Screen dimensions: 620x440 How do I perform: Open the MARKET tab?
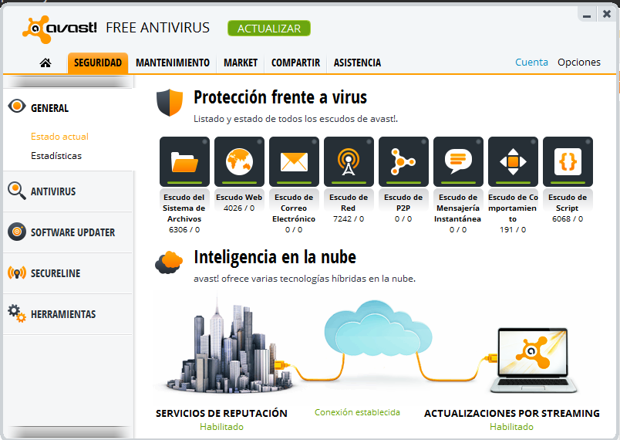(241, 63)
